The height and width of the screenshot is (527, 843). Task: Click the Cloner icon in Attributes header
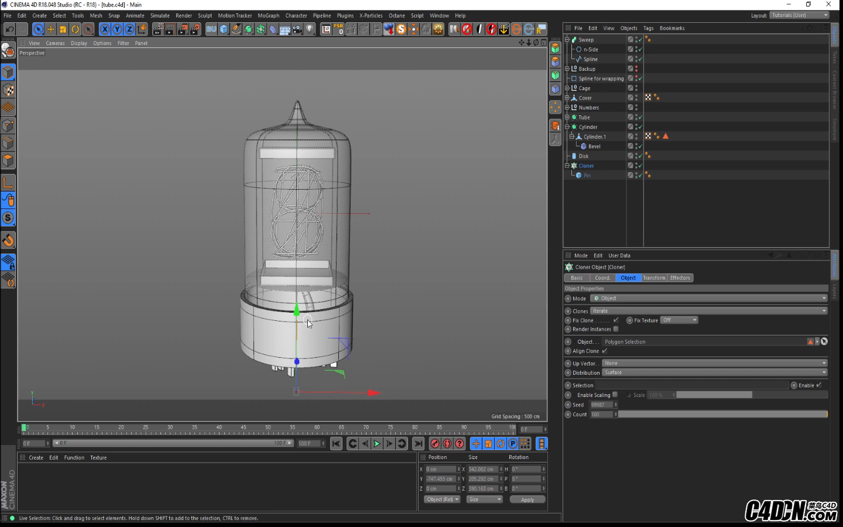click(x=569, y=267)
